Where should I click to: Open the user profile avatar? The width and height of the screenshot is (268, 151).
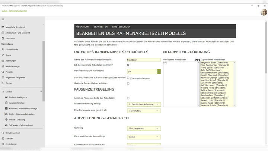tap(264, 12)
